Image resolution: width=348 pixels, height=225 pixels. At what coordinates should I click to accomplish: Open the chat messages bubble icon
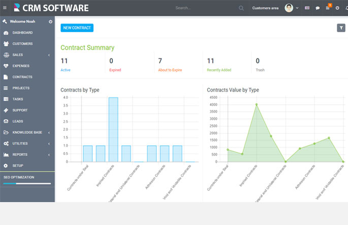318,8
